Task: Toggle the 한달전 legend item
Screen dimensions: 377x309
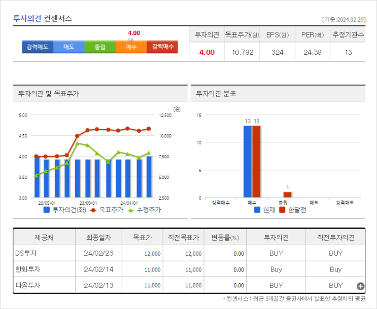Action: click(x=293, y=210)
